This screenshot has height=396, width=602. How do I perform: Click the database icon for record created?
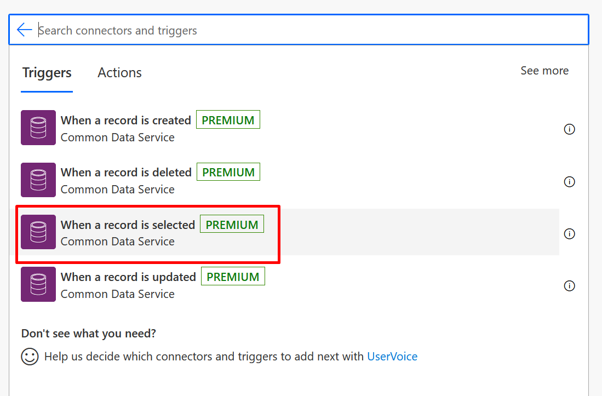[x=38, y=128]
